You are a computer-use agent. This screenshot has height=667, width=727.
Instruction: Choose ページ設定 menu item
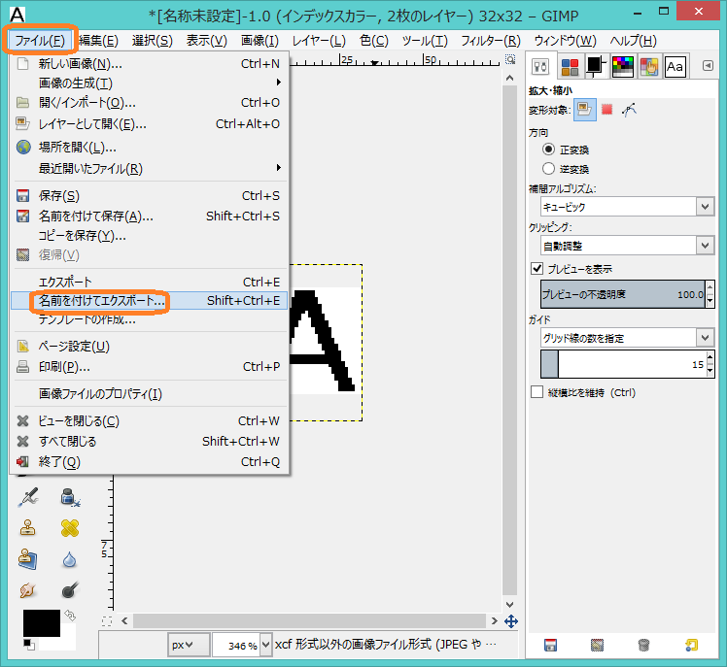tap(149, 346)
